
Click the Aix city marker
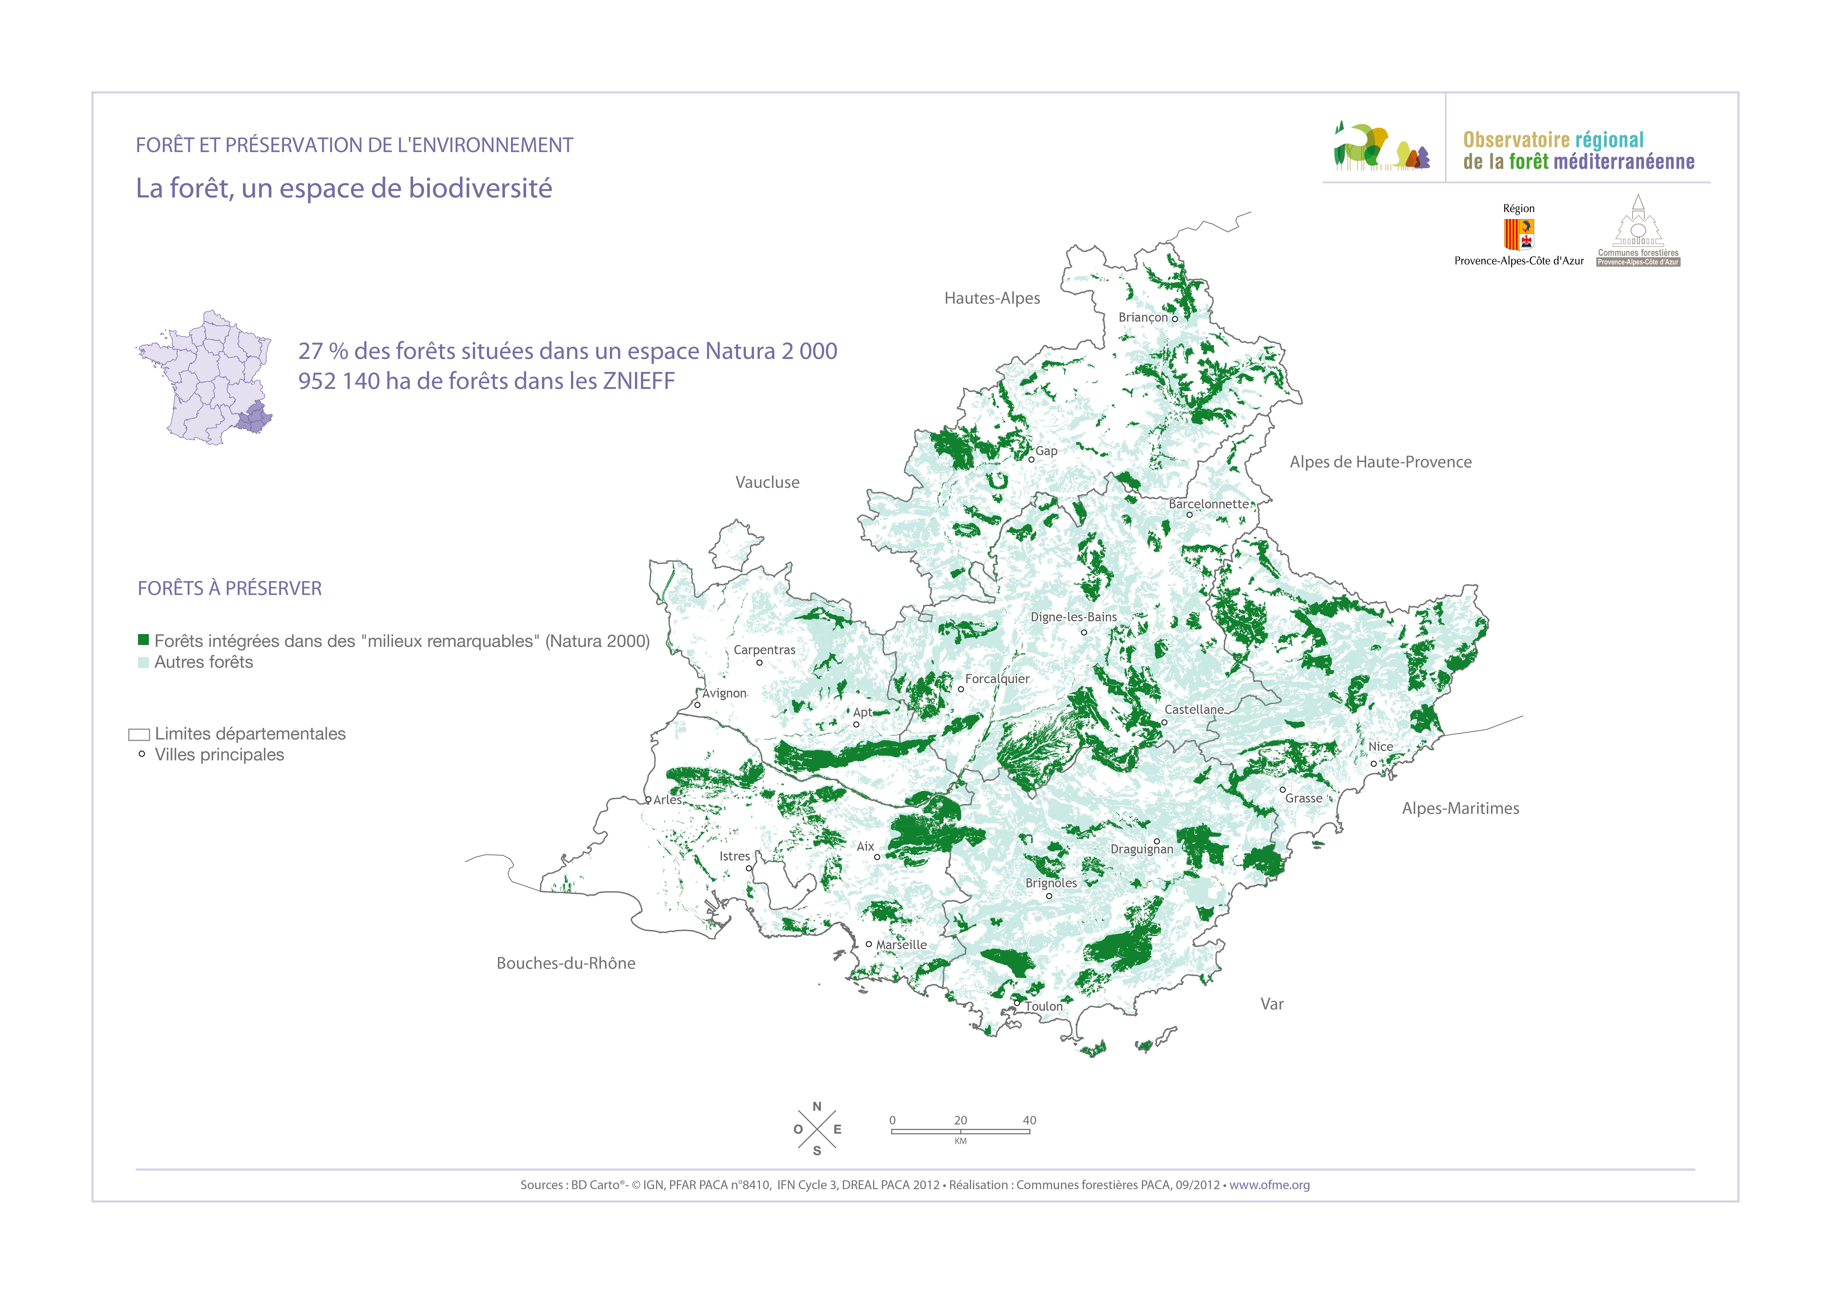[877, 857]
